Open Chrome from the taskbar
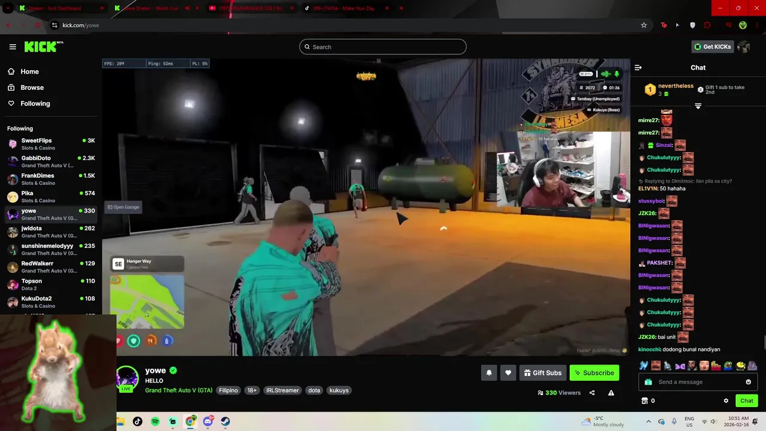 (x=190, y=421)
